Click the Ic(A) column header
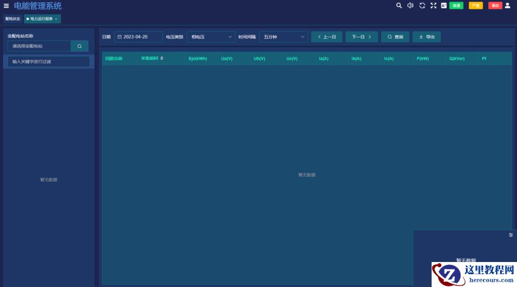 [389, 59]
